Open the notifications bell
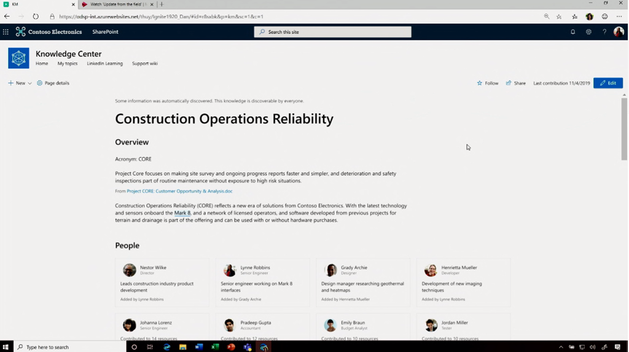Screen dimensions: 629x352 572,32
